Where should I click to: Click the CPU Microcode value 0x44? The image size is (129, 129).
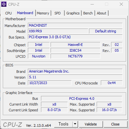[111, 83]
